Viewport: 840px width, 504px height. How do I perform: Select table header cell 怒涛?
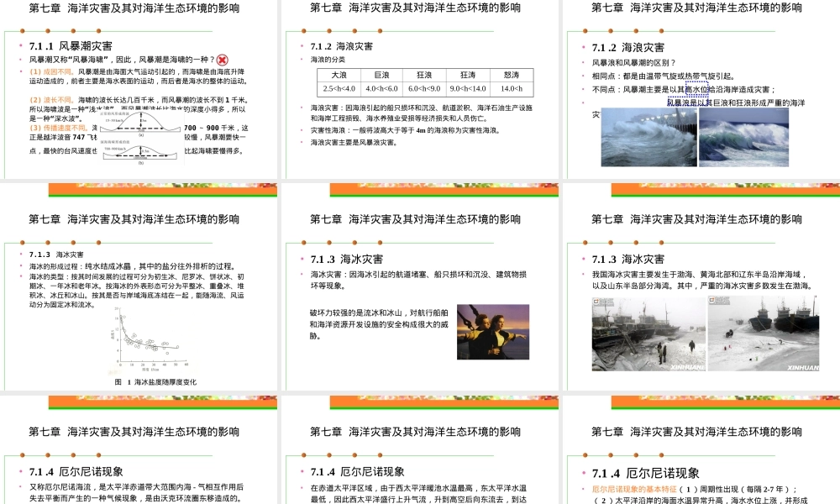point(512,75)
